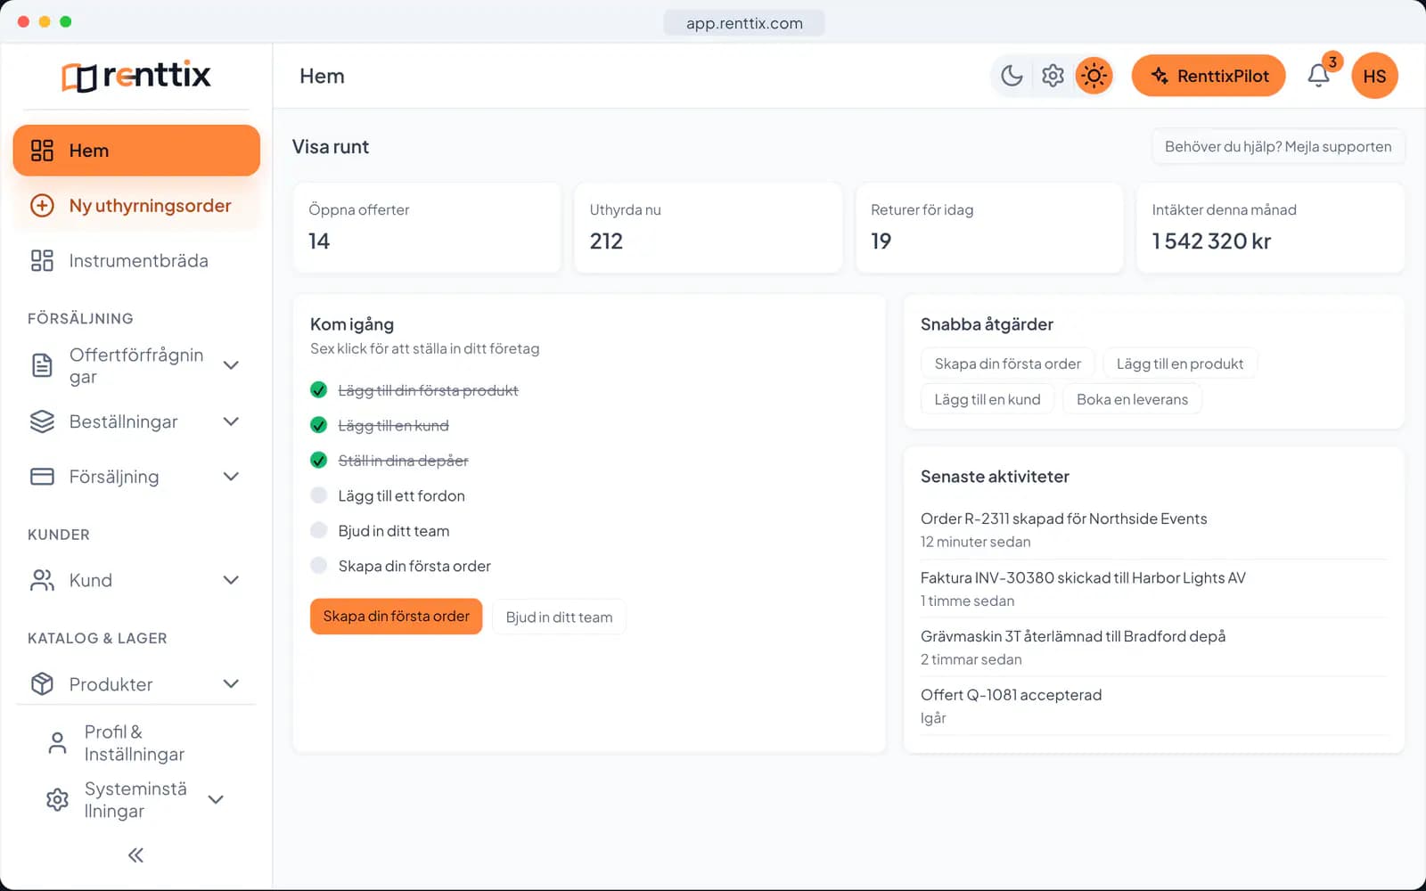Click Lägg till en kund quick action

[988, 399]
